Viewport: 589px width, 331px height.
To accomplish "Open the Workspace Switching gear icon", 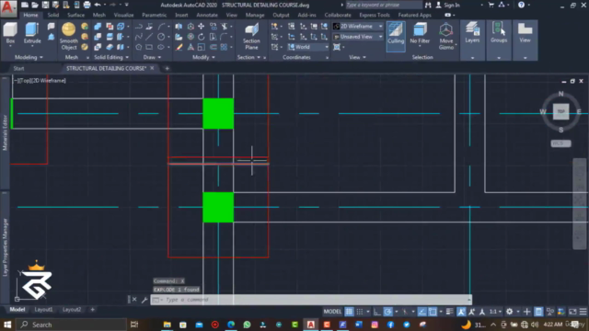I will click(x=509, y=312).
